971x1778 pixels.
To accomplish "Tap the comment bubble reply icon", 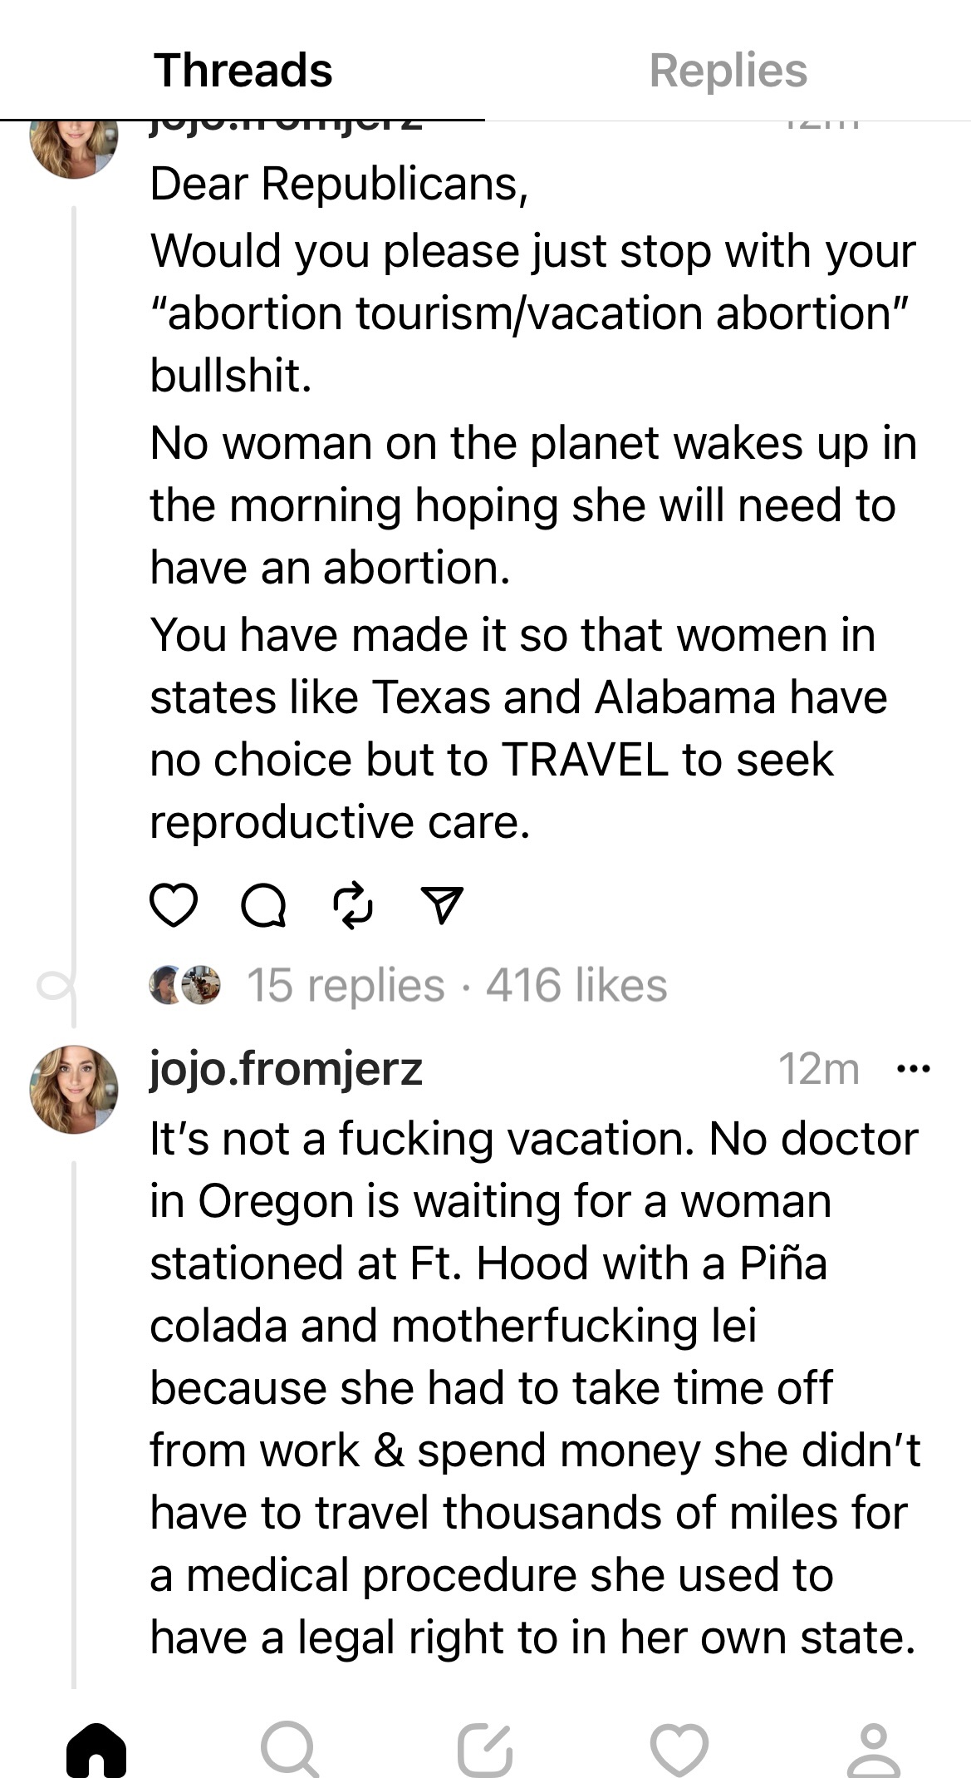I will tap(263, 905).
